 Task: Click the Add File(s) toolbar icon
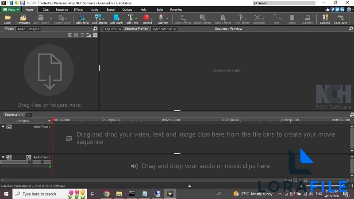coord(82,18)
